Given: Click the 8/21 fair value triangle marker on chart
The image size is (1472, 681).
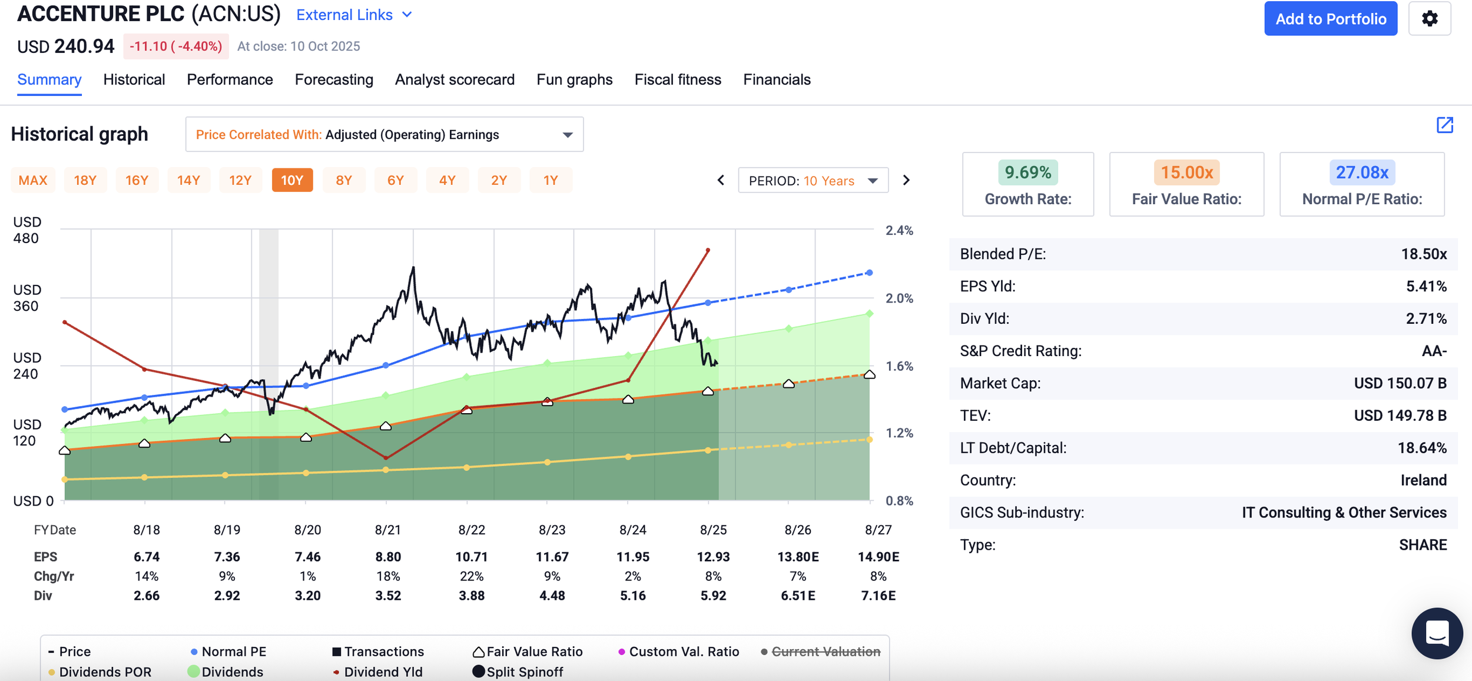Looking at the screenshot, I should coord(386,426).
